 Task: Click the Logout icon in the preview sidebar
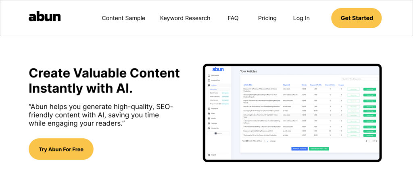point(209,155)
